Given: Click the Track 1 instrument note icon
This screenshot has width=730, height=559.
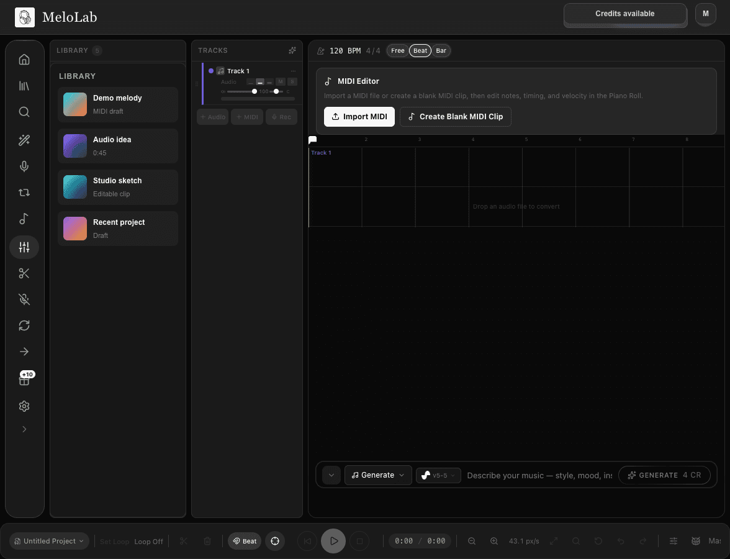Looking at the screenshot, I should point(221,71).
